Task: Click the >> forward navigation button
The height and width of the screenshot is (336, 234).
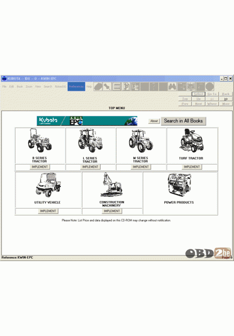Action: pos(226,99)
